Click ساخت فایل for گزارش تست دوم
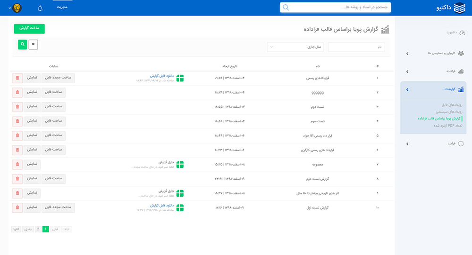 pos(54,179)
